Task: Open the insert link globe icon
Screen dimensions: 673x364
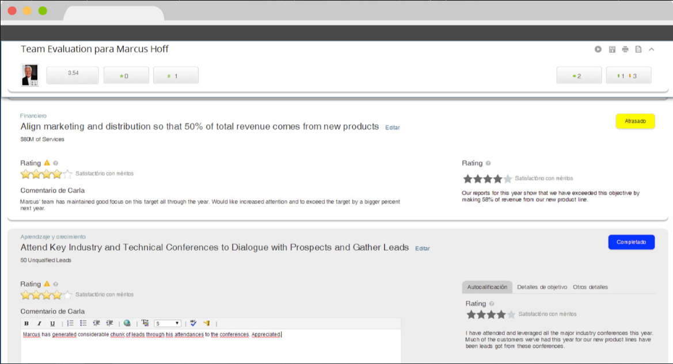Action: 127,323
